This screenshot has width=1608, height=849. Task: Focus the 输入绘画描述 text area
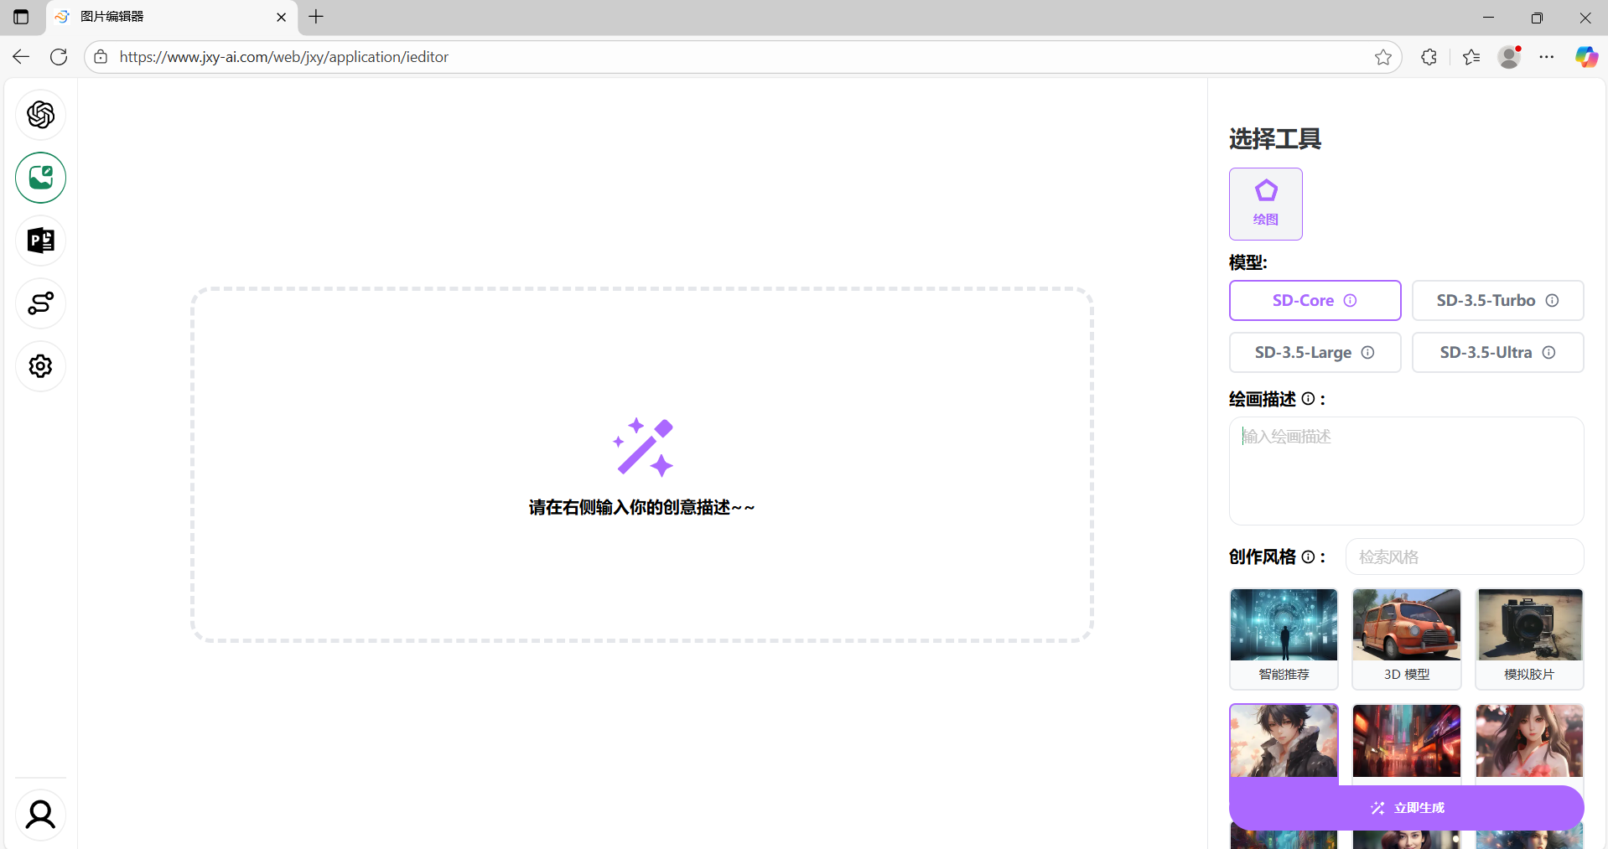click(1407, 471)
